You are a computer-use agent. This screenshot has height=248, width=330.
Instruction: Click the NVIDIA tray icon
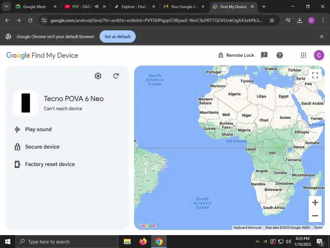coord(265,242)
